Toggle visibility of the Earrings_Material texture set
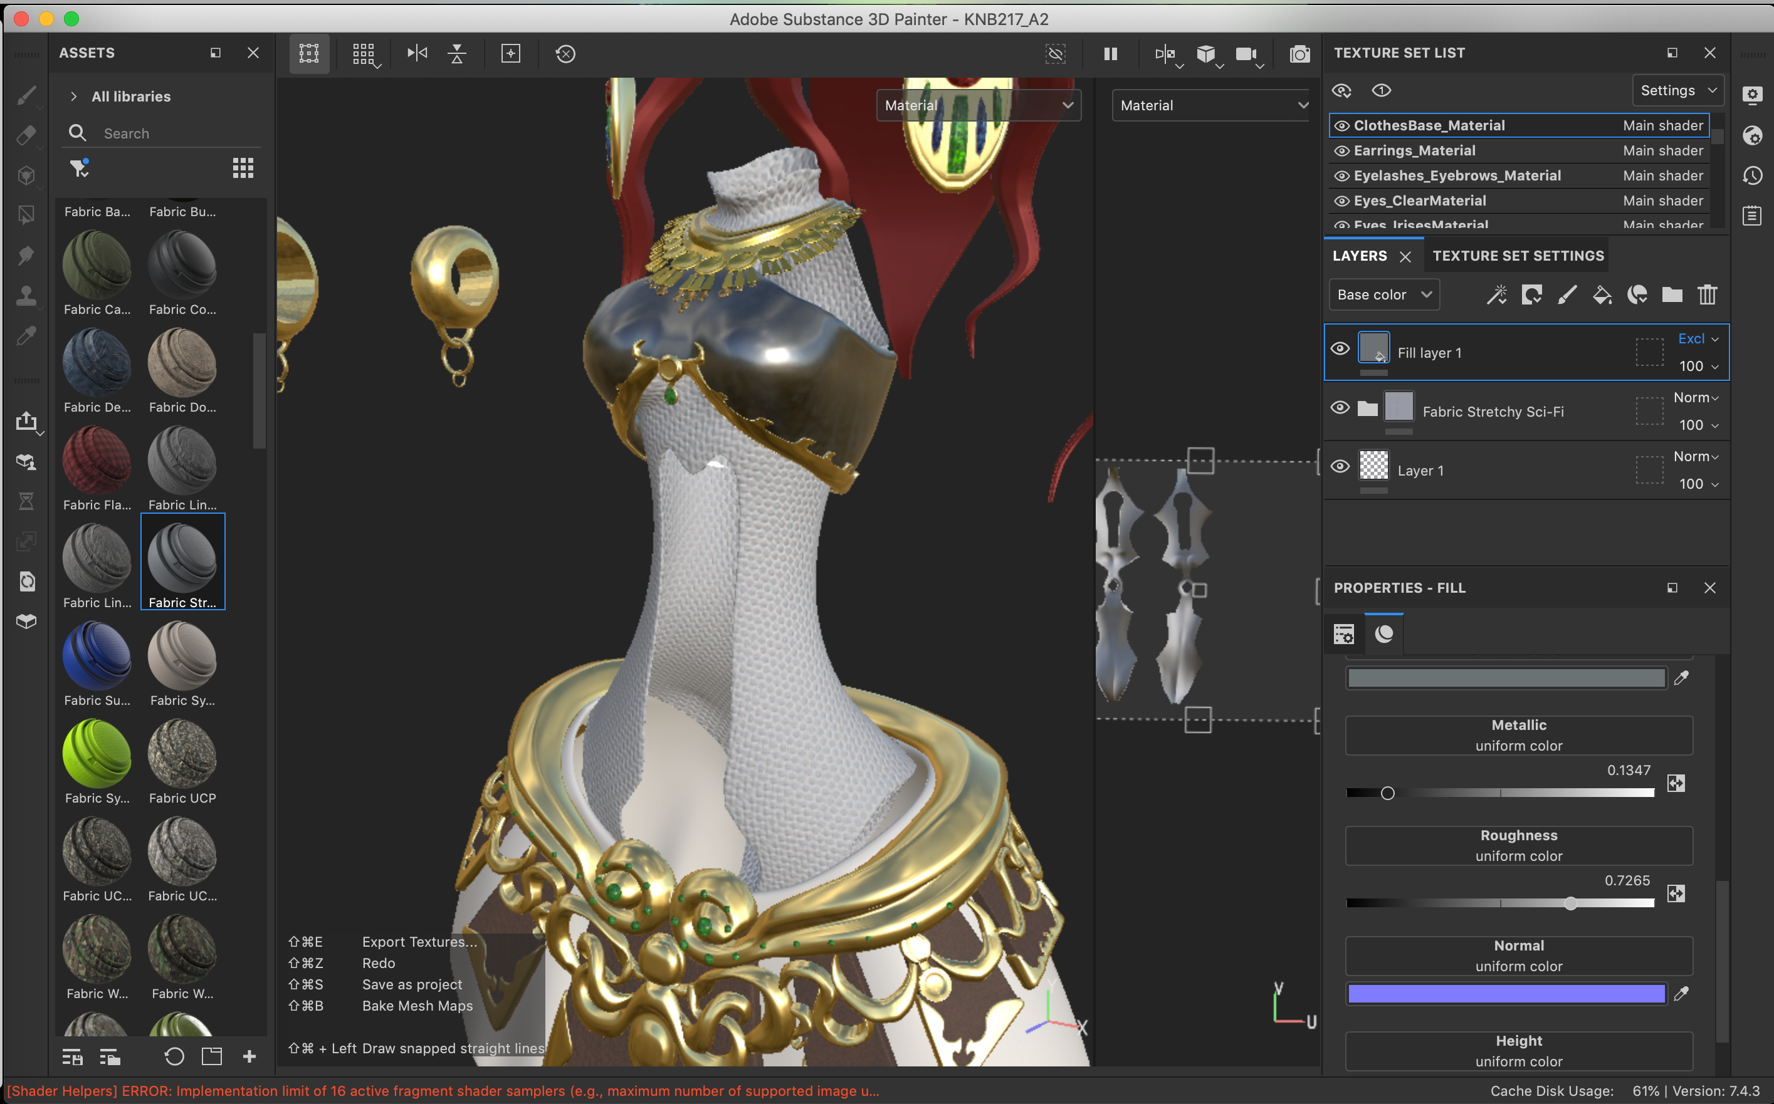 1341,151
